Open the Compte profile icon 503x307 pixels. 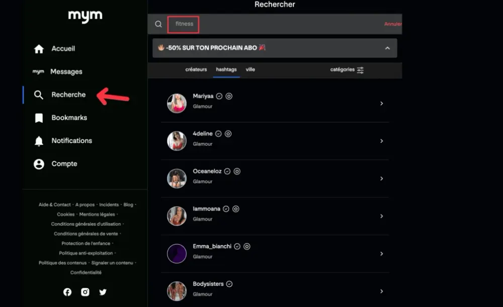tap(39, 164)
